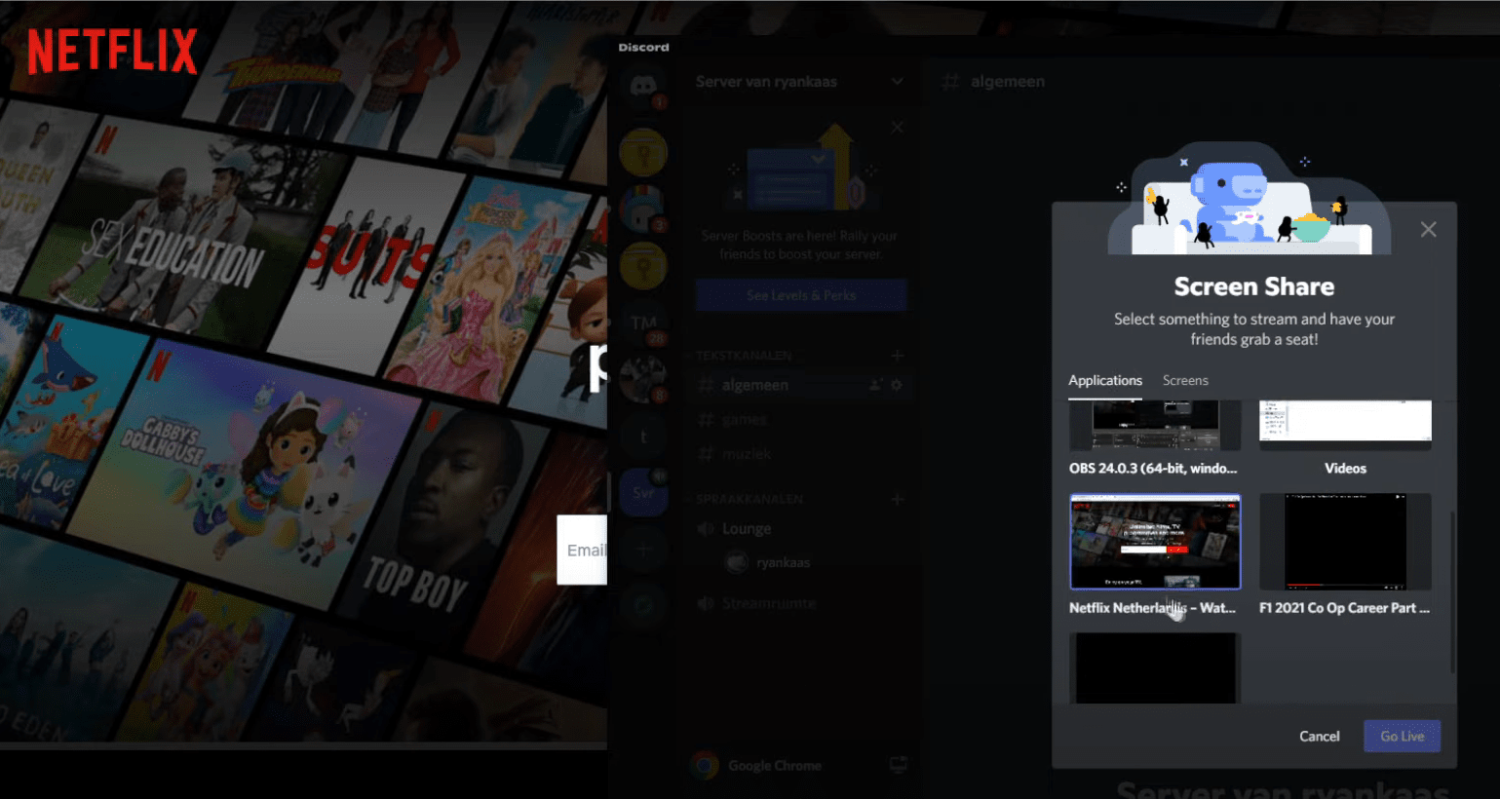
Task: Click the Cancel button
Action: pos(1319,737)
